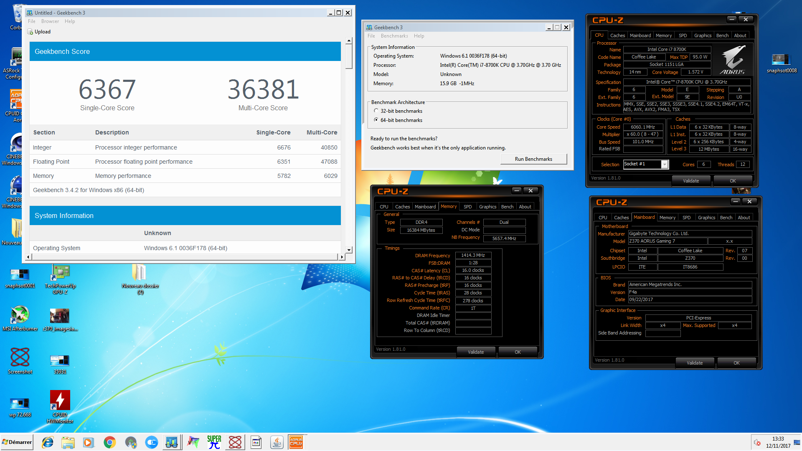Click the Core Speed value field 6060.1 MHz
802x451 pixels.
click(643, 127)
